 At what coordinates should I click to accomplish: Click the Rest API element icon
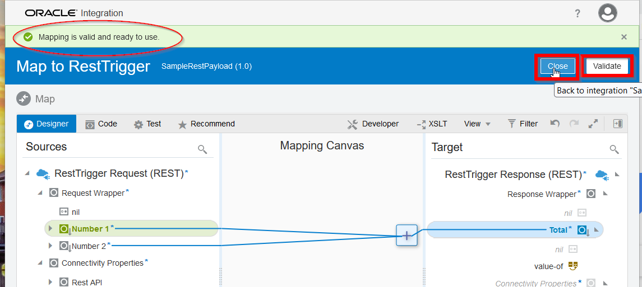tap(63, 282)
